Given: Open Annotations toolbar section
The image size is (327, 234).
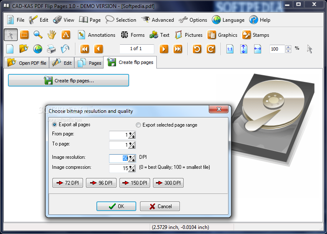Looking at the screenshot, I should pos(96,35).
